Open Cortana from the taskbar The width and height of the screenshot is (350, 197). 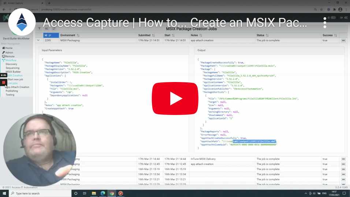click(76, 193)
